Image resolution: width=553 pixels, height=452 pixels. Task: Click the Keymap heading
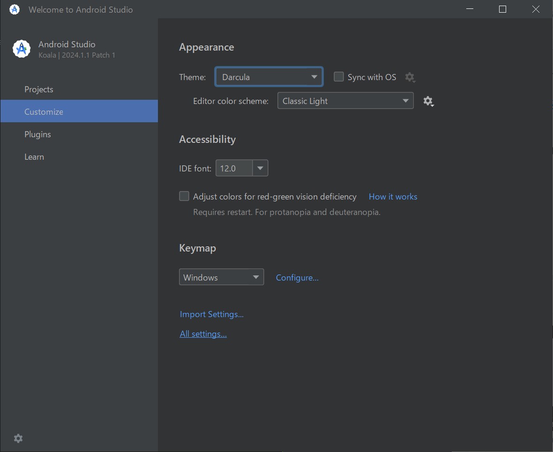197,248
